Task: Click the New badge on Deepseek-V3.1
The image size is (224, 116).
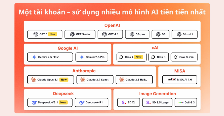Action: [x=63, y=102]
